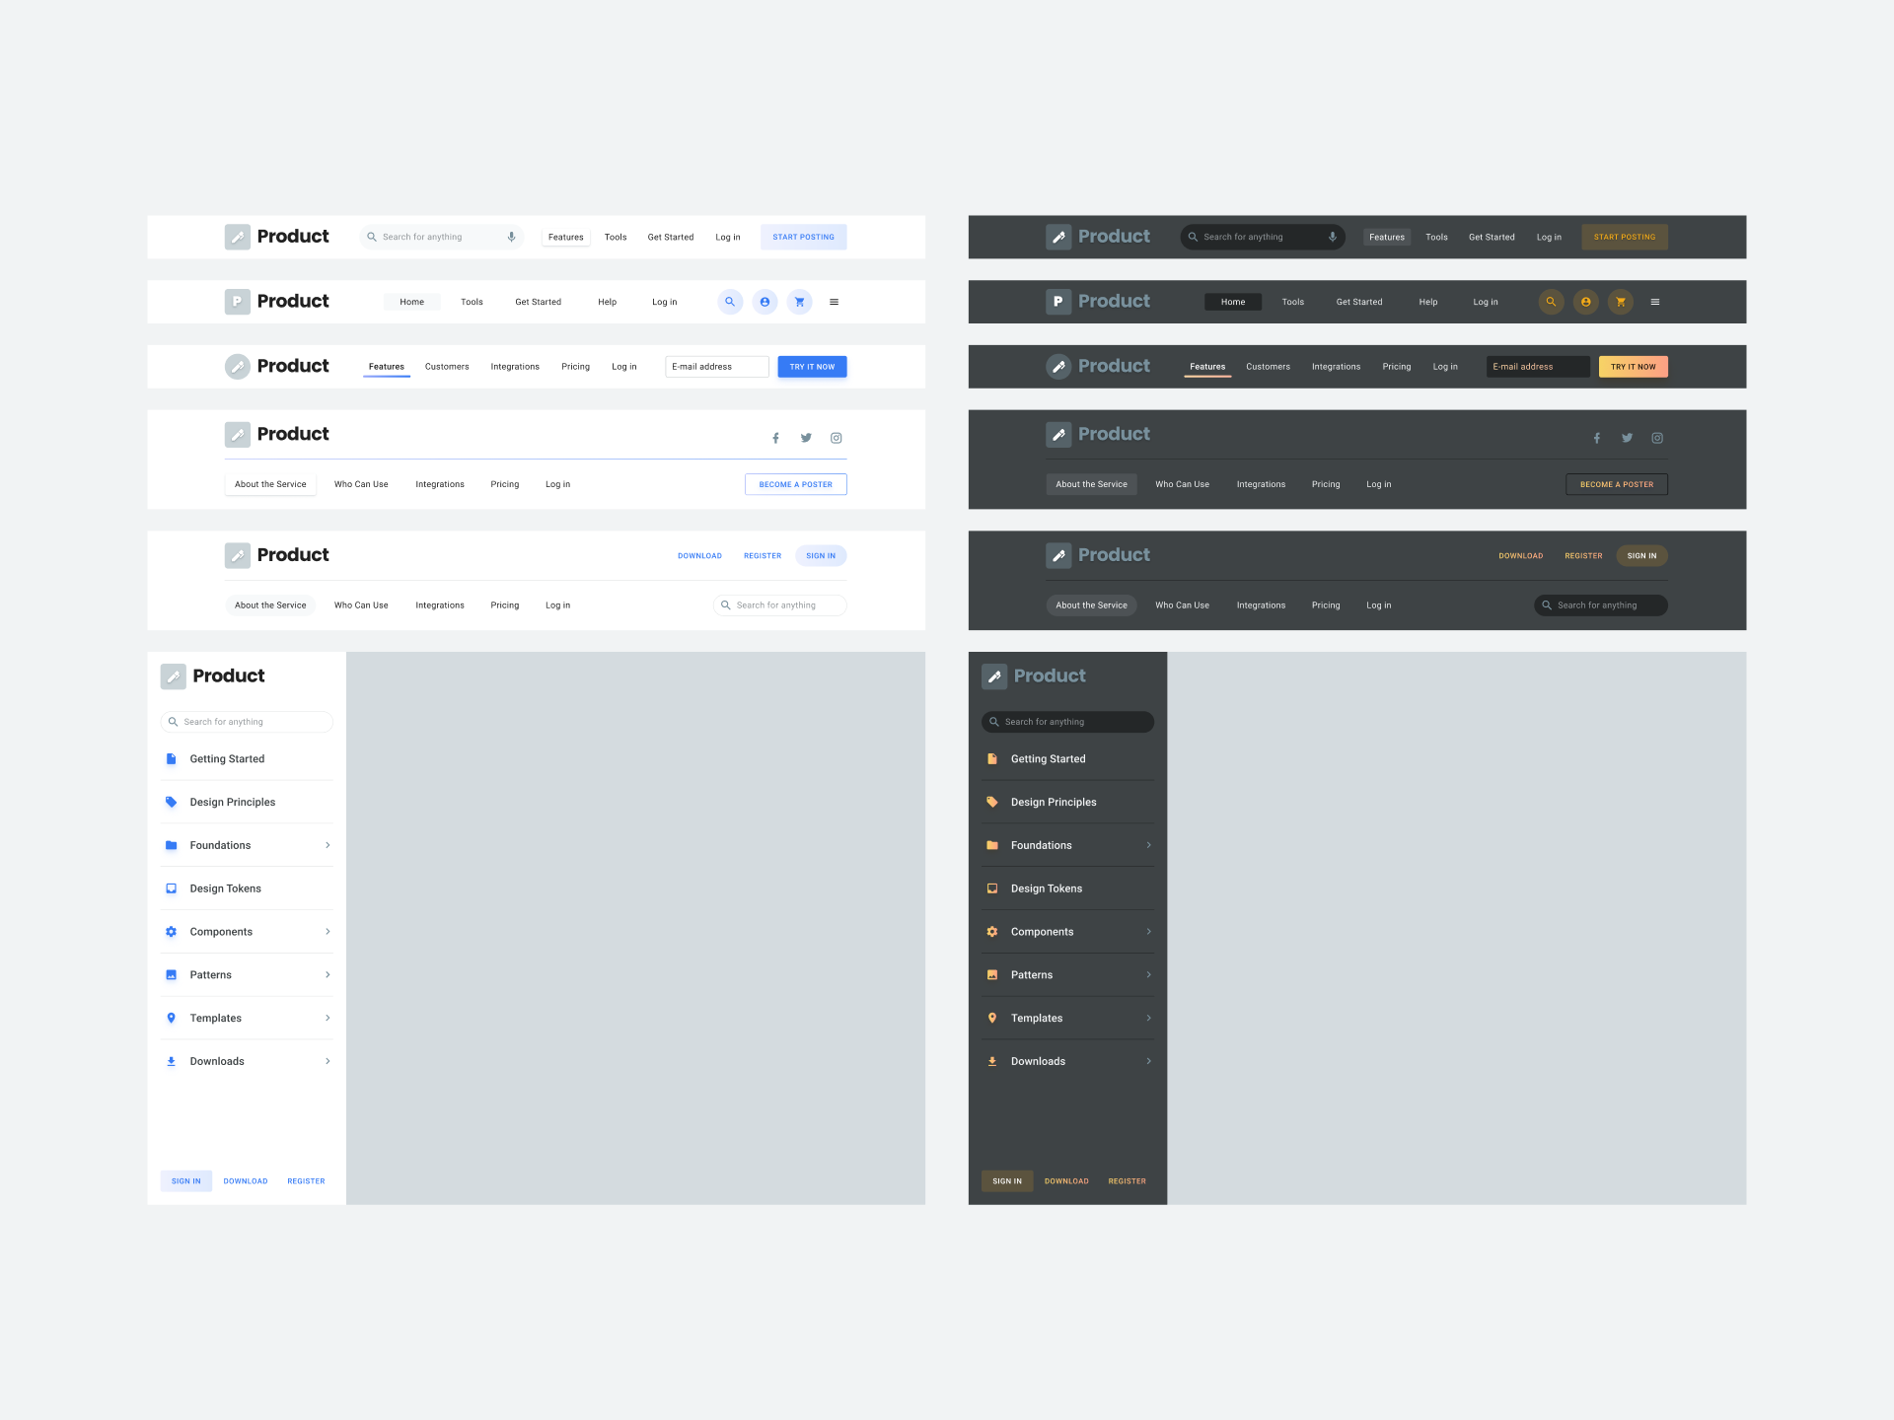This screenshot has width=1894, height=1420.
Task: Click the pencil logo icon in top light navbar
Action: point(238,237)
